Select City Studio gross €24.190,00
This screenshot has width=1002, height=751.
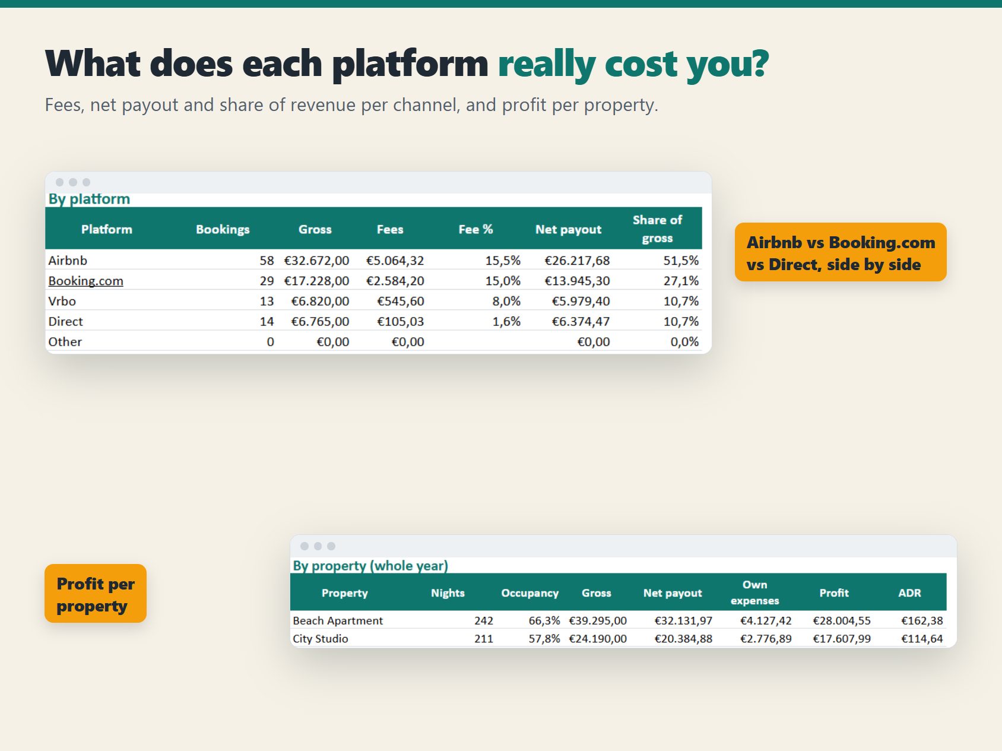coord(598,639)
